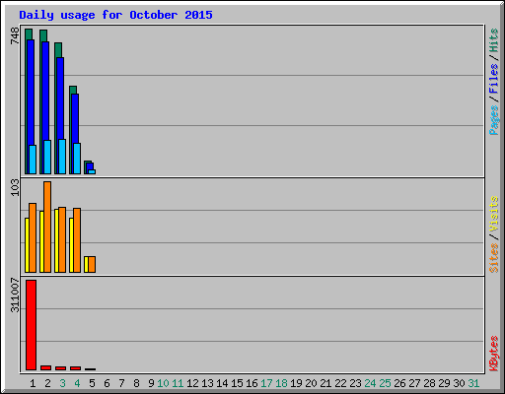
Task: Select the orange Sites bar for day 1
Action: [x=33, y=237]
